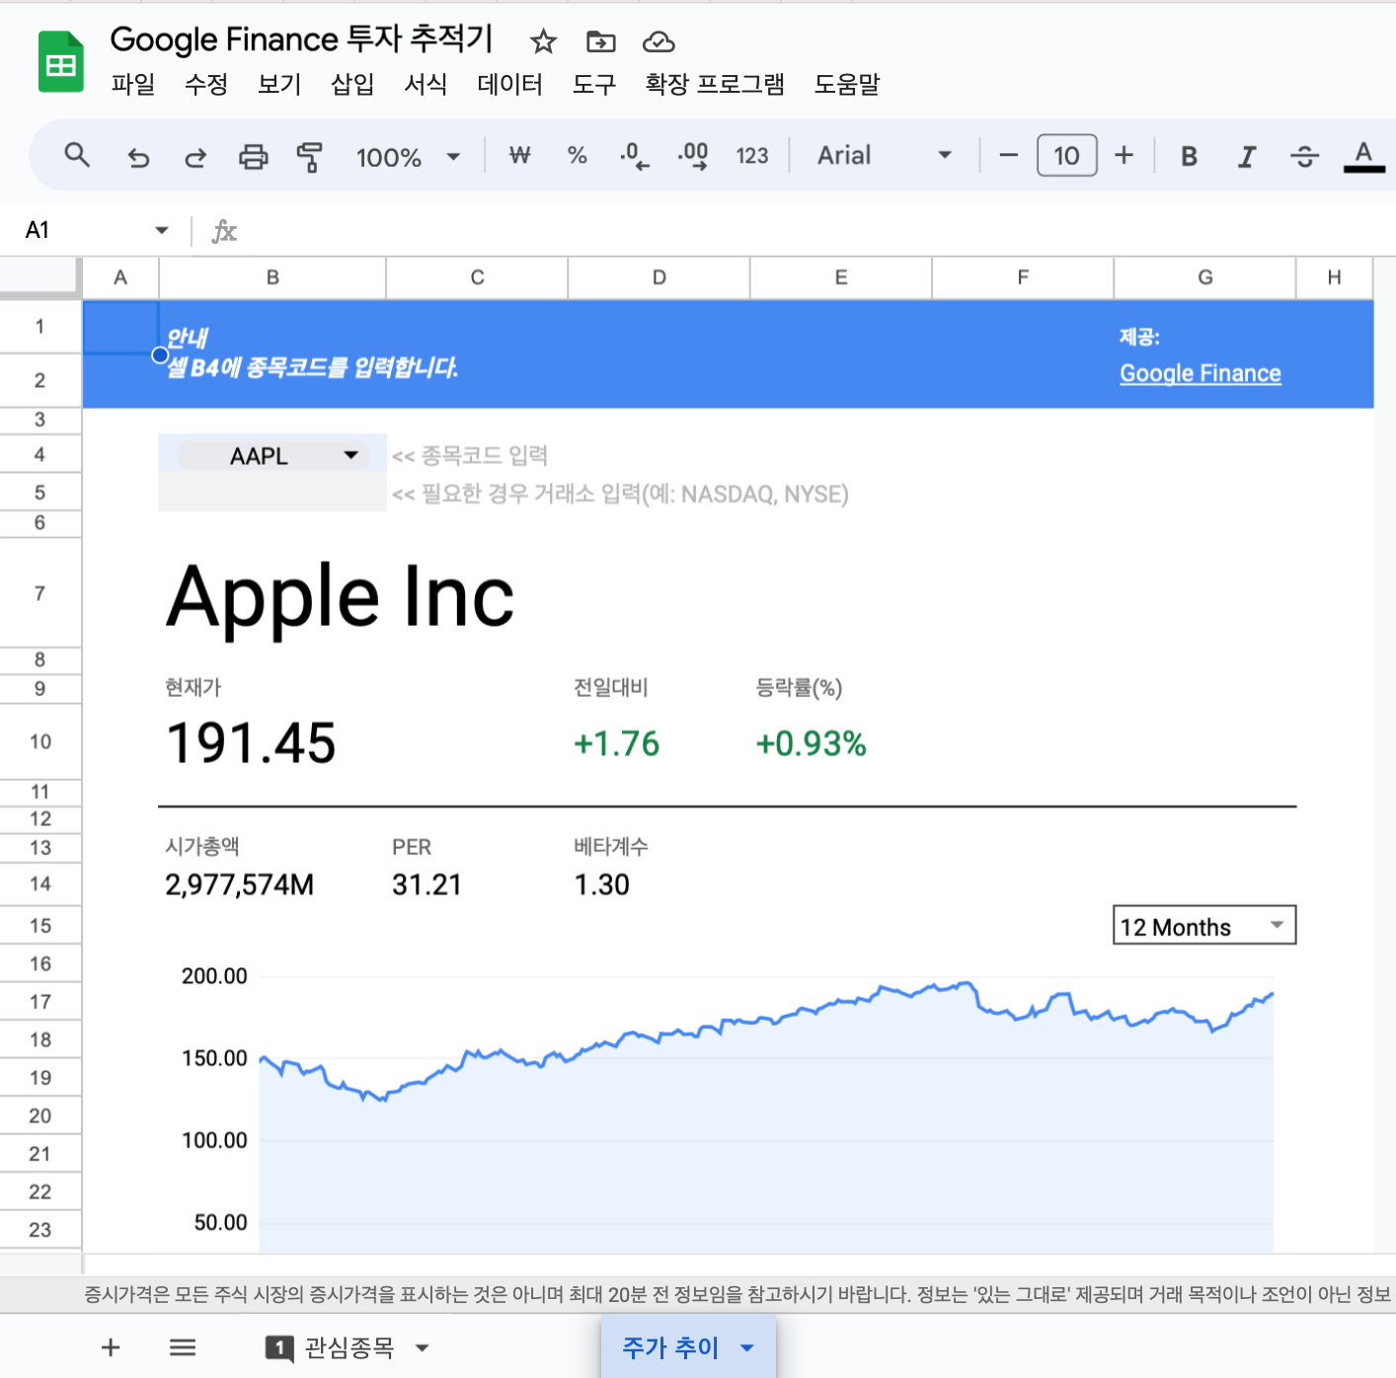Image resolution: width=1396 pixels, height=1378 pixels.
Task: Increase decimal places
Action: [x=693, y=155]
